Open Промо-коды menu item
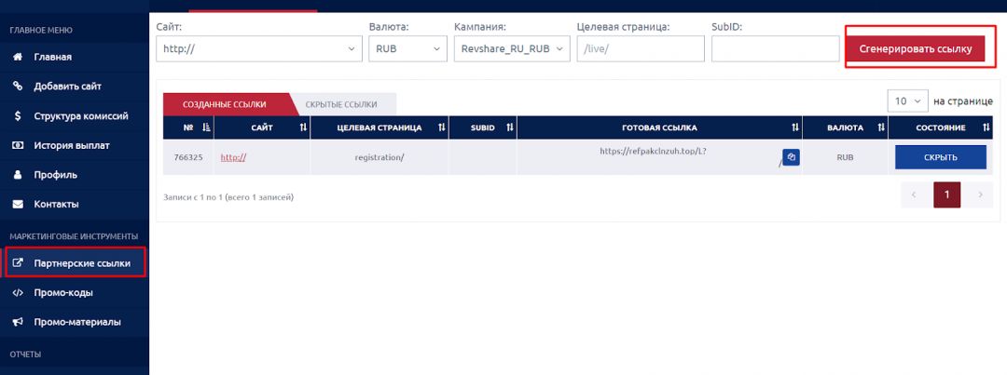This screenshot has height=375, width=1007. pyautogui.click(x=75, y=293)
